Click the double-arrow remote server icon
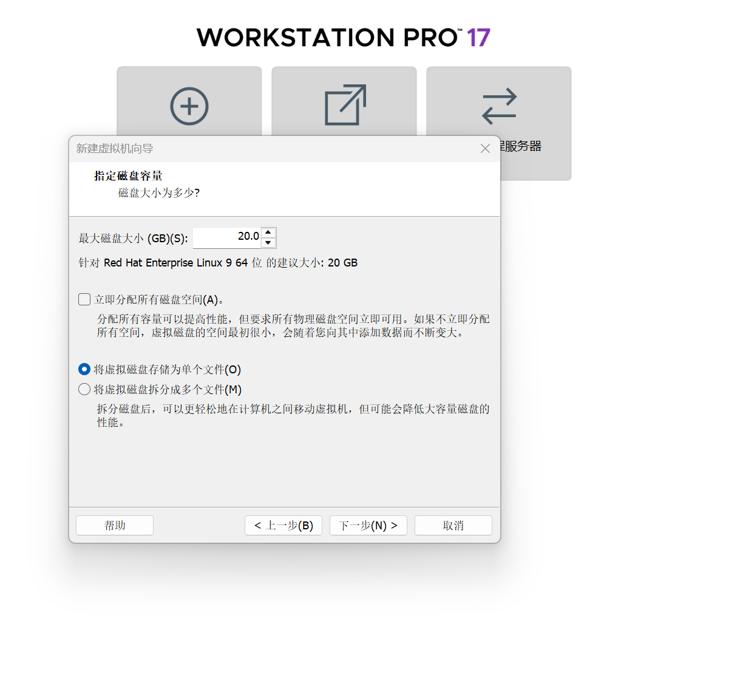743x689 pixels. tap(498, 106)
